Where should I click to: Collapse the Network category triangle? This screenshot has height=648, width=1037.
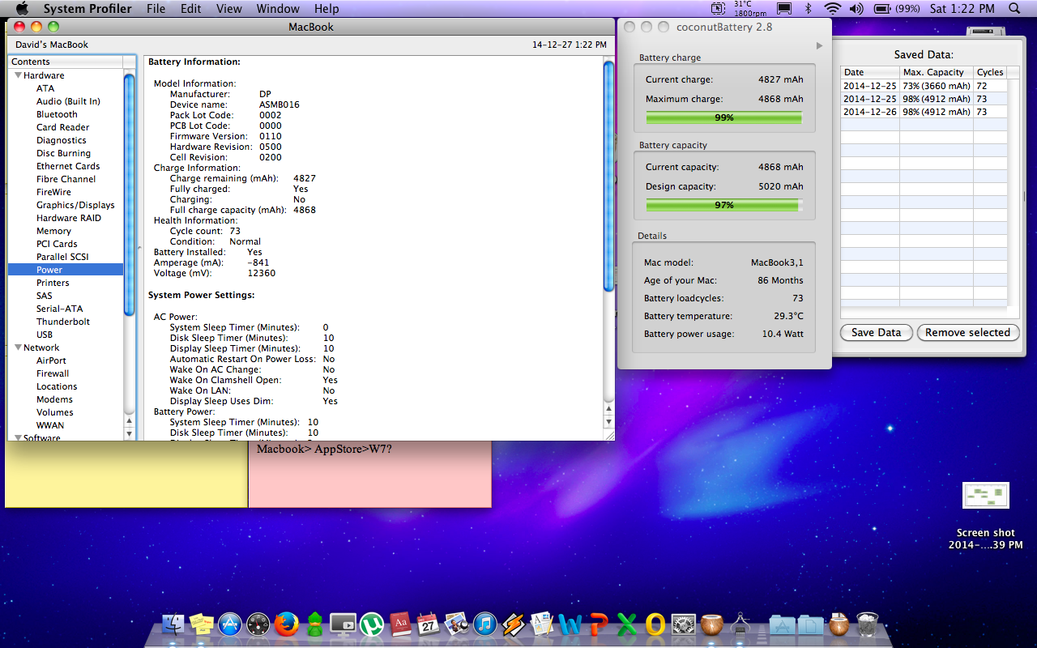click(18, 347)
